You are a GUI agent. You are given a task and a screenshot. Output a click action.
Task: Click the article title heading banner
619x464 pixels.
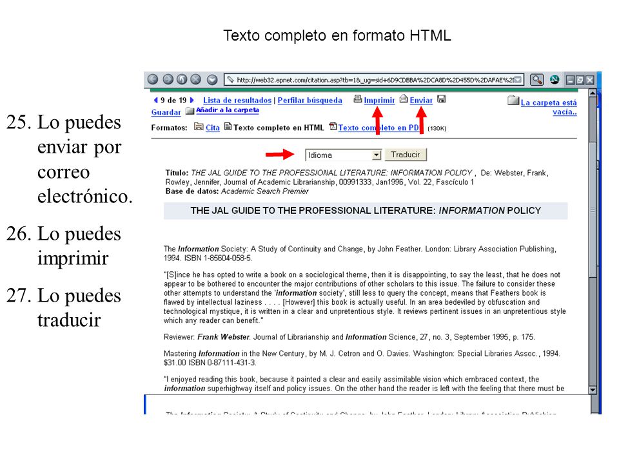pyautogui.click(x=366, y=211)
